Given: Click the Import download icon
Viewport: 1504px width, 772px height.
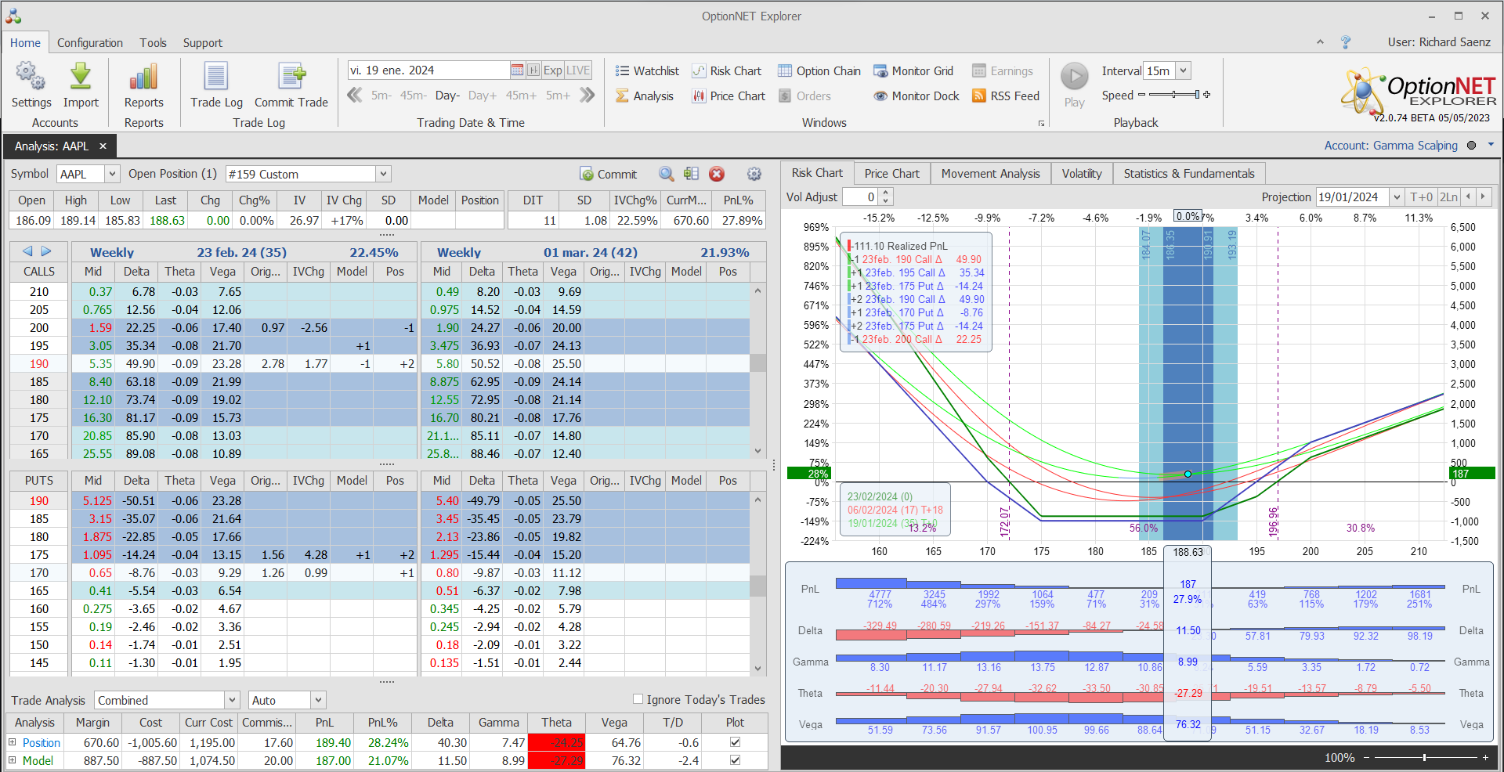Looking at the screenshot, I should pyautogui.click(x=81, y=77).
